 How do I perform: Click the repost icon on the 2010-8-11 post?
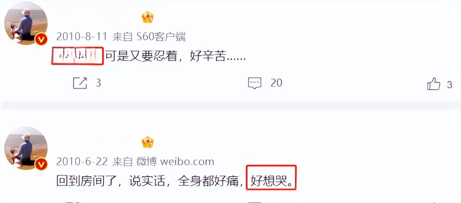80,83
